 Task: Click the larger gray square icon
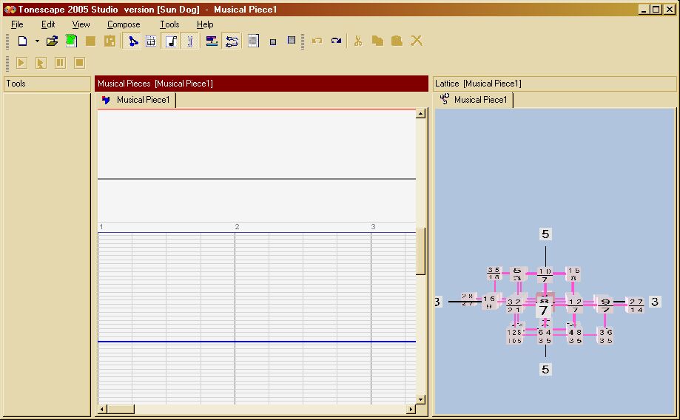(x=292, y=41)
